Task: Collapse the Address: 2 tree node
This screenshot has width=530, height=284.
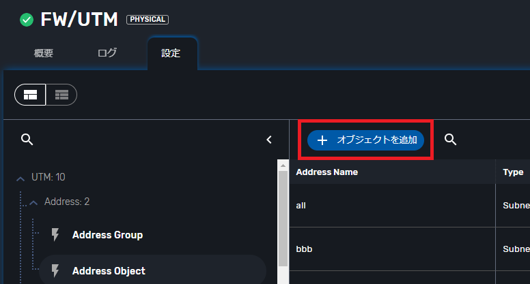Action: click(x=33, y=202)
